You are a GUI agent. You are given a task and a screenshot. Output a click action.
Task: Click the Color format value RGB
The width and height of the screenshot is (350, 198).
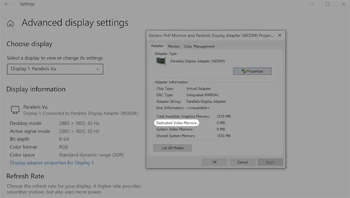63,147
